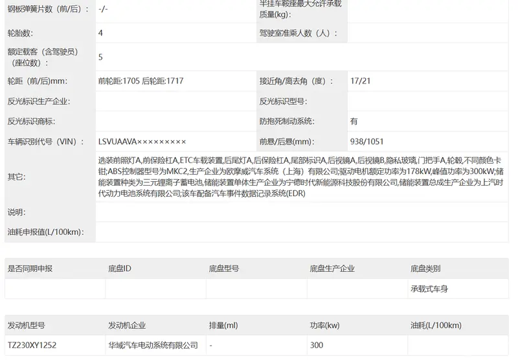This screenshot has width=518, height=363.
Task: Select the approach/departure angle value 17/21
Action: 360,82
